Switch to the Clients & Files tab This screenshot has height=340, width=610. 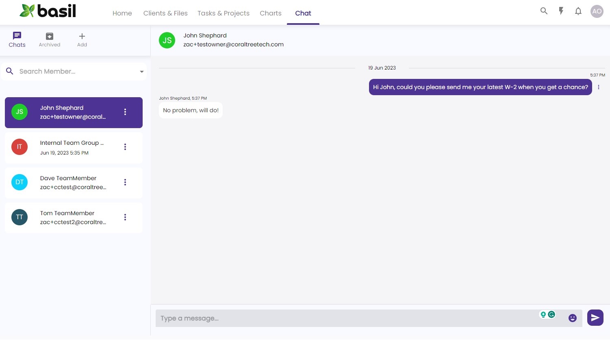point(165,13)
